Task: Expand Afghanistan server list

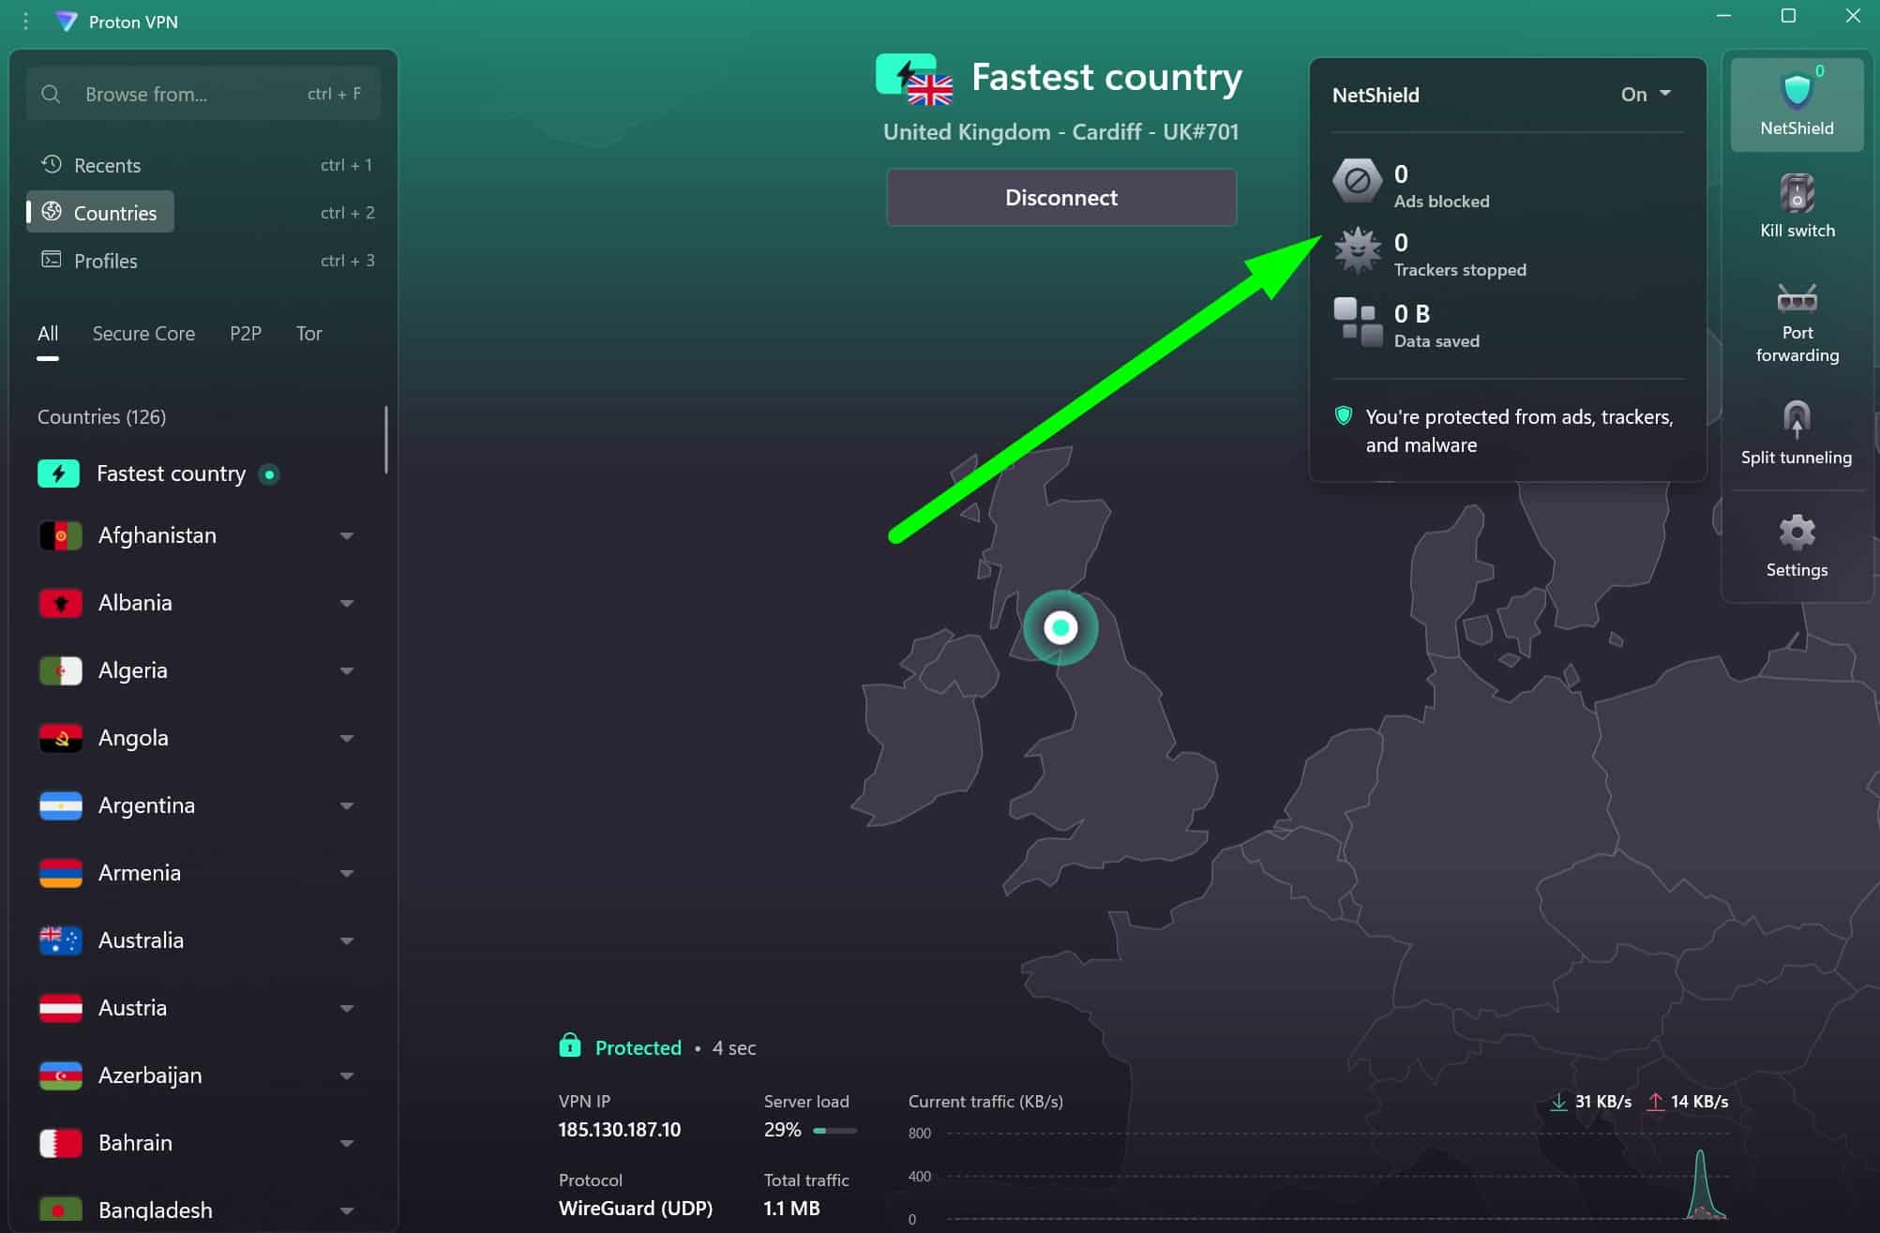Action: pos(347,535)
